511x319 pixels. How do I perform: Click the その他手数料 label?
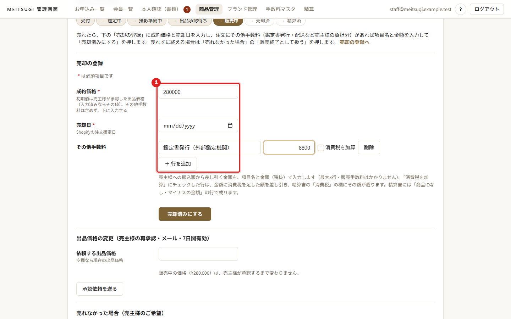pyautogui.click(x=91, y=147)
